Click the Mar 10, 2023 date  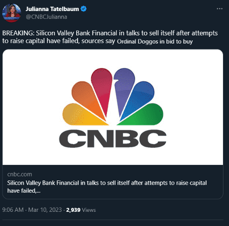tap(45, 210)
